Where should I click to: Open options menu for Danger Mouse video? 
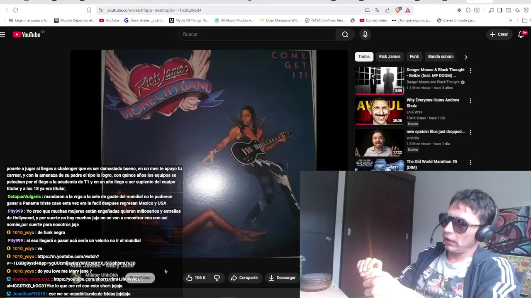click(470, 70)
